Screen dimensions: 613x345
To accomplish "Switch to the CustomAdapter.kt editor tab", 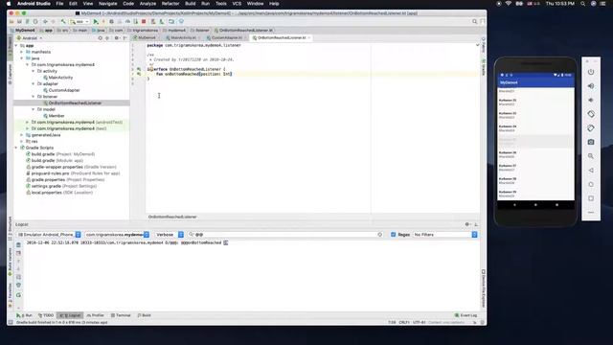I will point(227,38).
